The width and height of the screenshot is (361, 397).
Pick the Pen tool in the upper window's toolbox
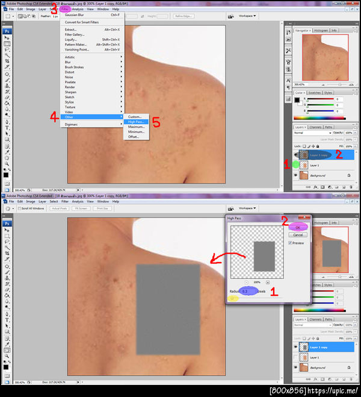tap(7, 122)
